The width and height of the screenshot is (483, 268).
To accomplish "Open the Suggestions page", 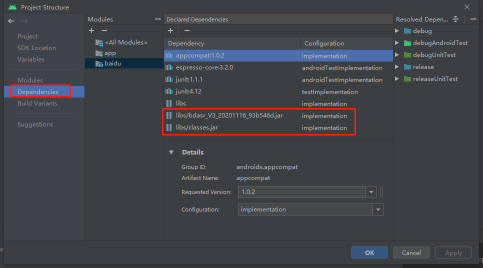I will 35,124.
